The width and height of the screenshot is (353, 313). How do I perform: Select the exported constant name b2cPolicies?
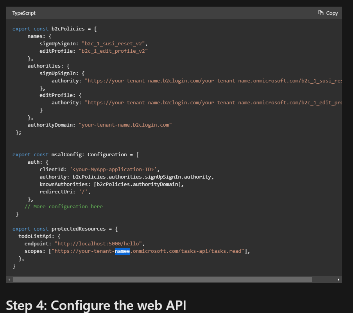tap(67, 28)
